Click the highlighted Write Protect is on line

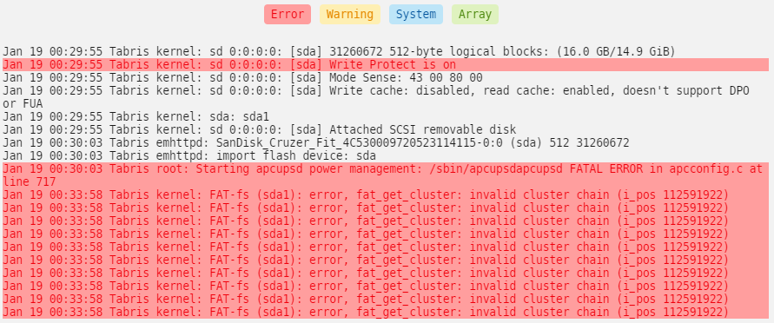click(x=386, y=64)
